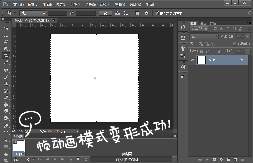Select the Sponge tool
This screenshot has height=163, width=253.
click(x=6, y=118)
